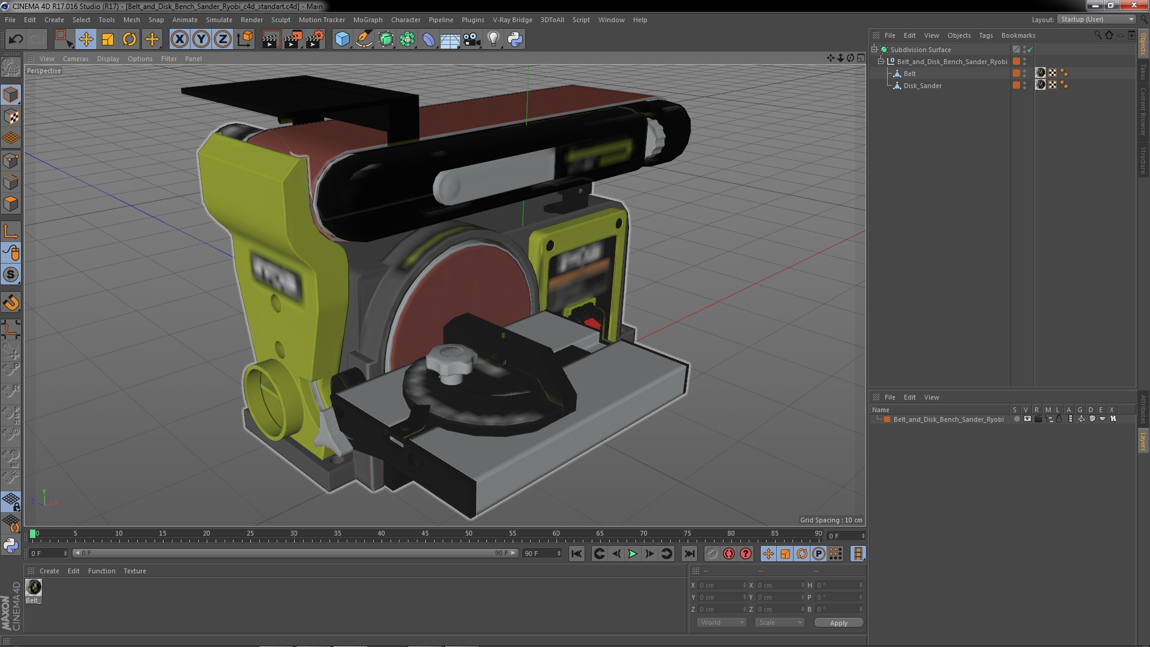Select the Disk_Sander object

pos(922,86)
